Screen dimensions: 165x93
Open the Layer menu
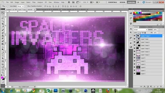[x=23, y=2]
